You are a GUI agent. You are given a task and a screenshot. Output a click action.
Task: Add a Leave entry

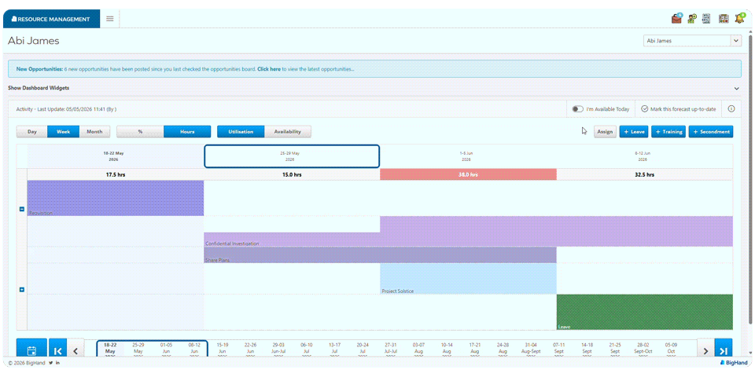(x=634, y=131)
